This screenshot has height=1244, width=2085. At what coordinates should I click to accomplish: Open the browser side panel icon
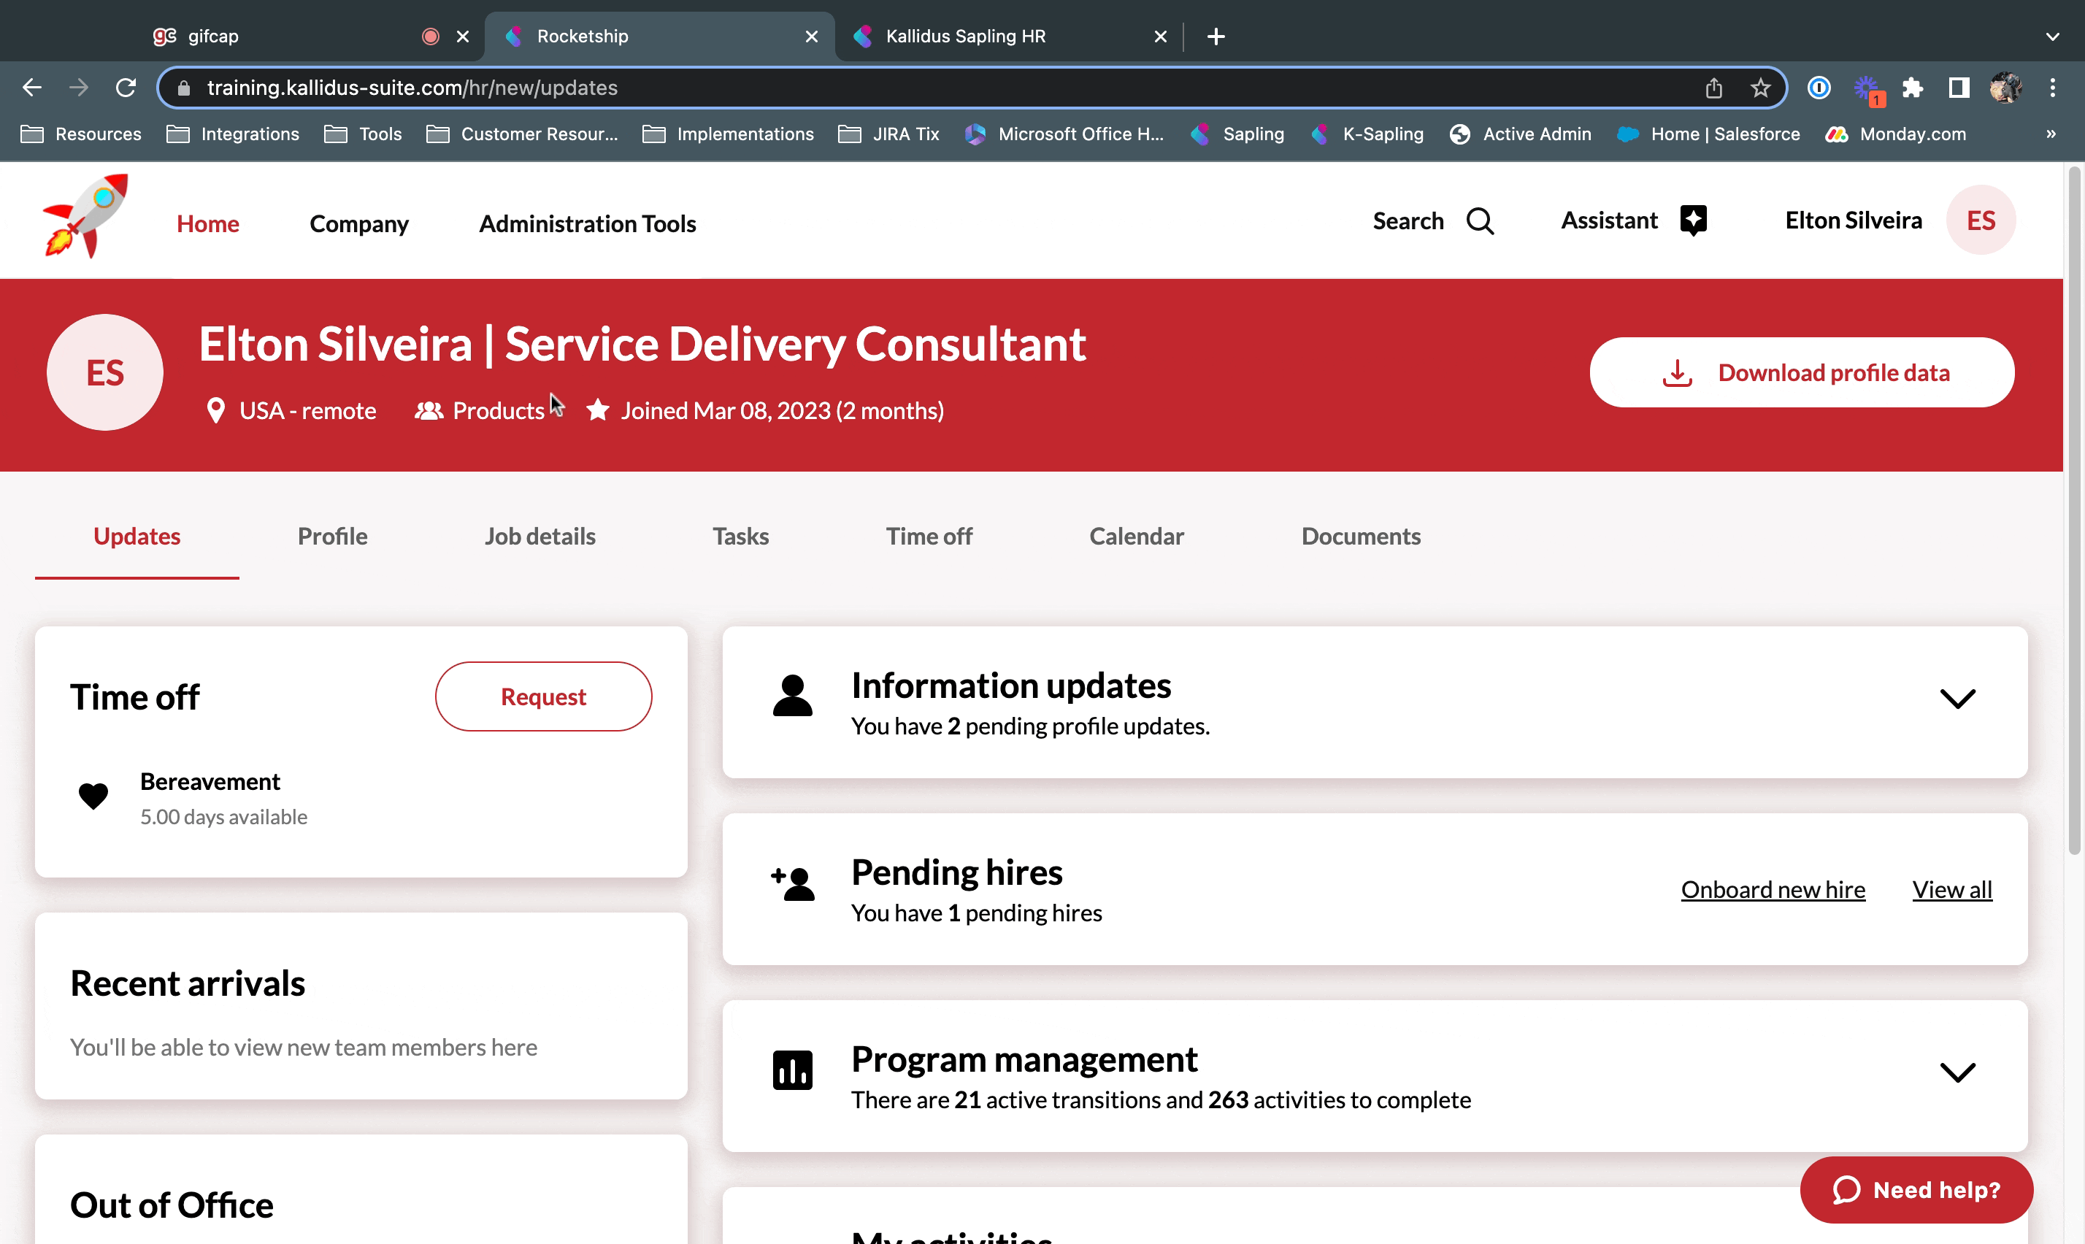1959,88
